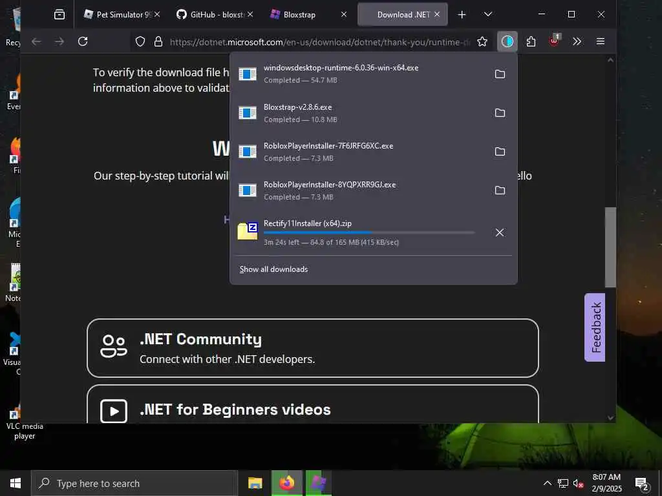662x496 pixels.
Task: Click Rectify11Installer download progress bar
Action: [369, 232]
